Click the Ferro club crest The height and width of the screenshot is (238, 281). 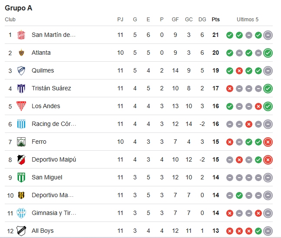click(21, 142)
